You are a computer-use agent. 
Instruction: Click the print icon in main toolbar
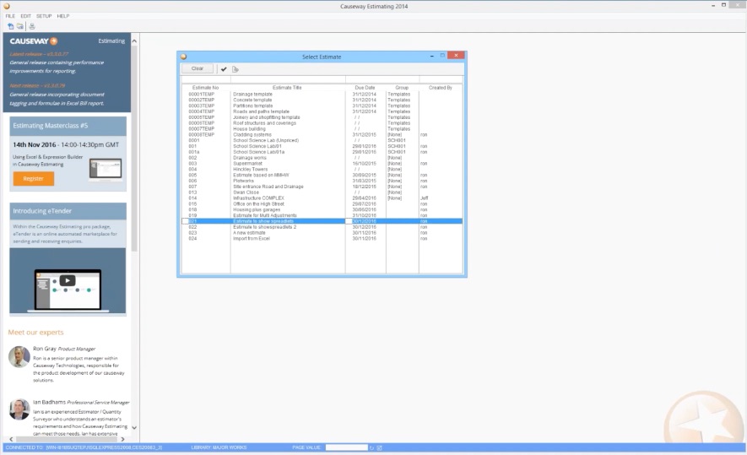coord(32,26)
